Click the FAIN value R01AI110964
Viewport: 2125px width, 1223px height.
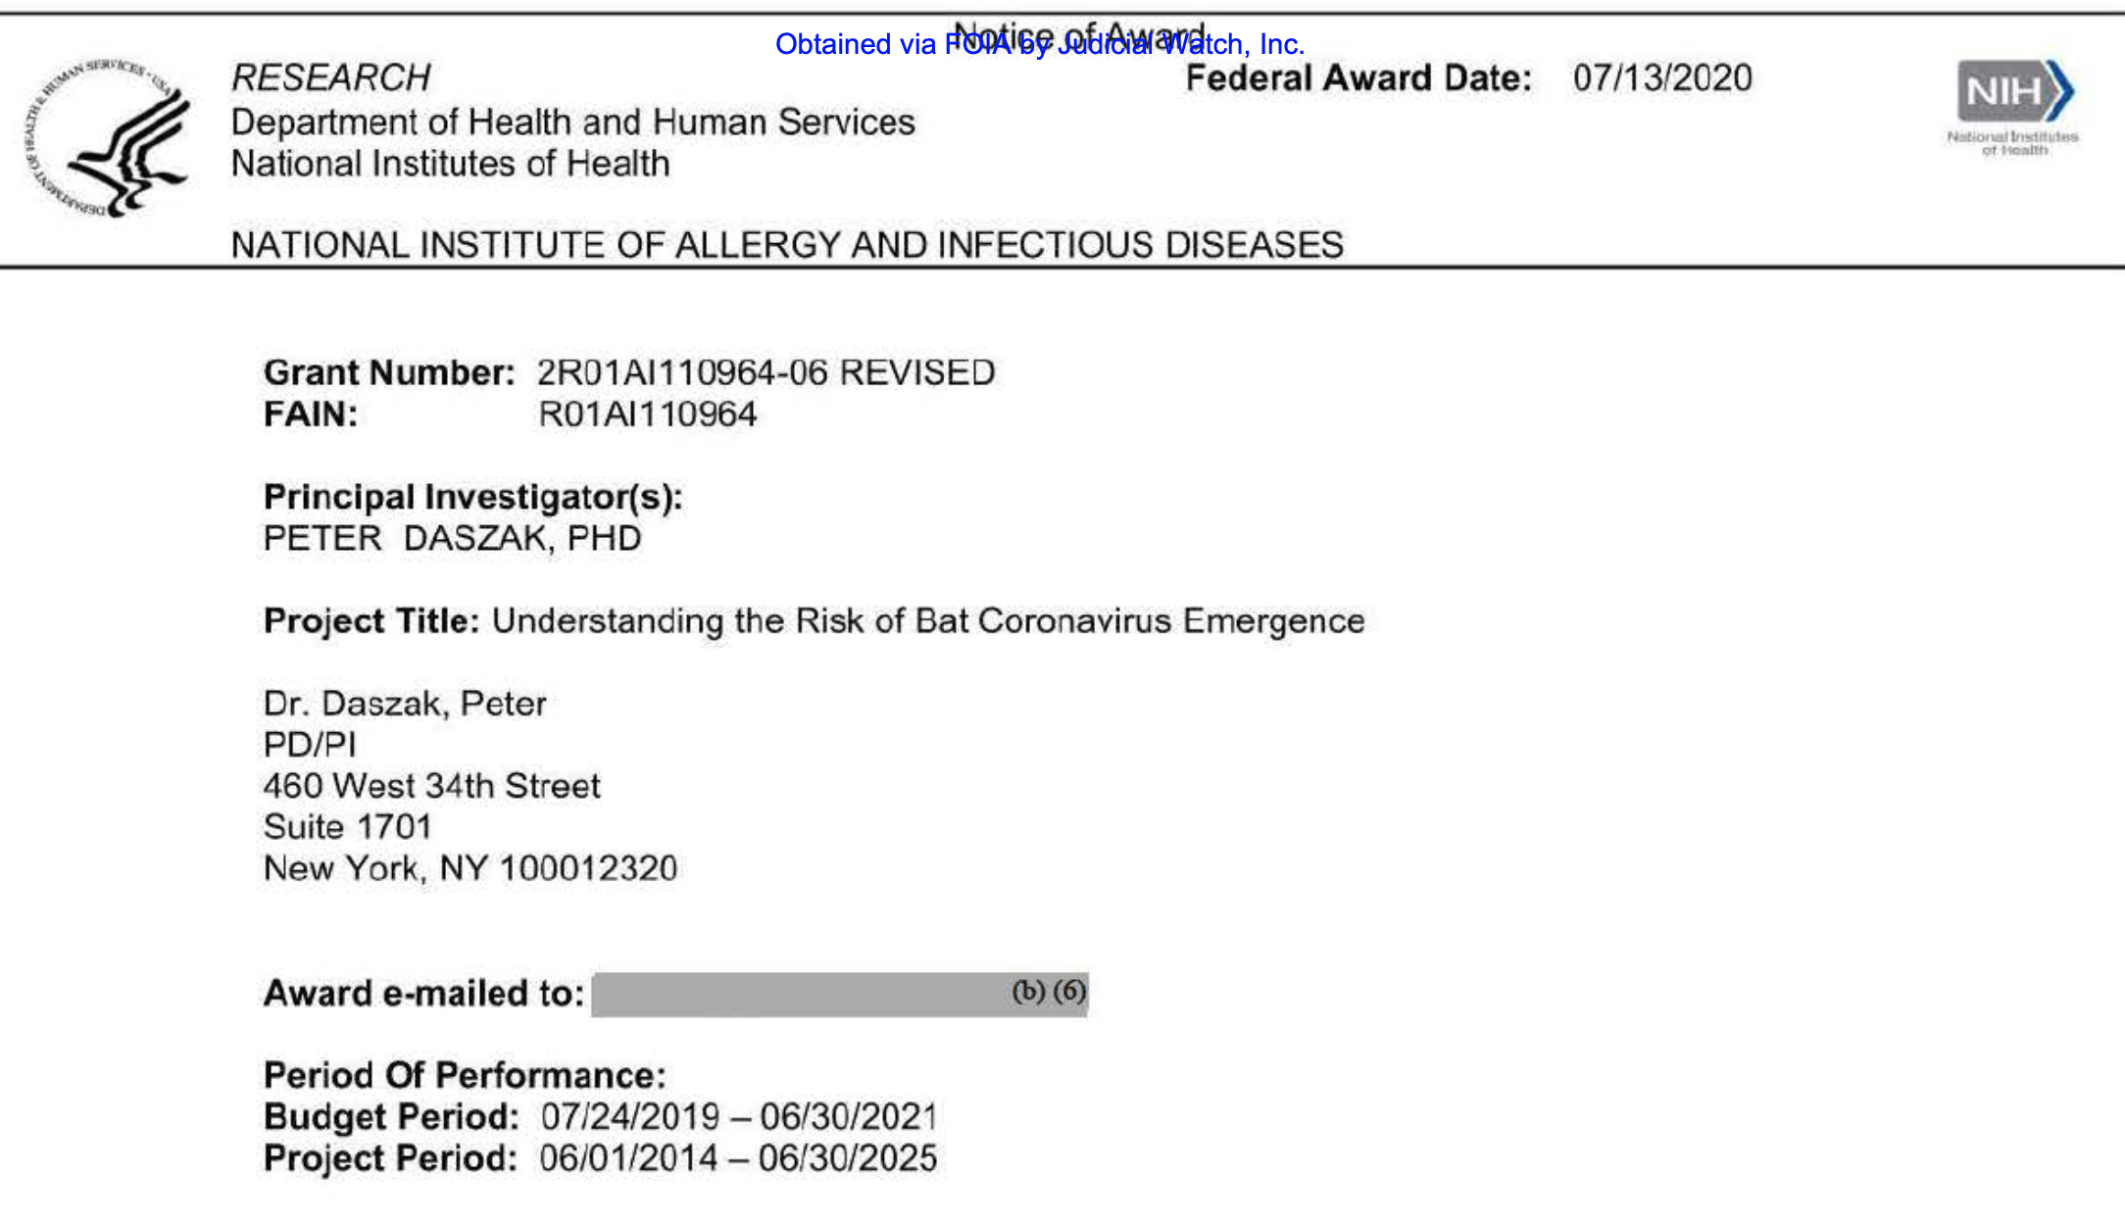[647, 415]
